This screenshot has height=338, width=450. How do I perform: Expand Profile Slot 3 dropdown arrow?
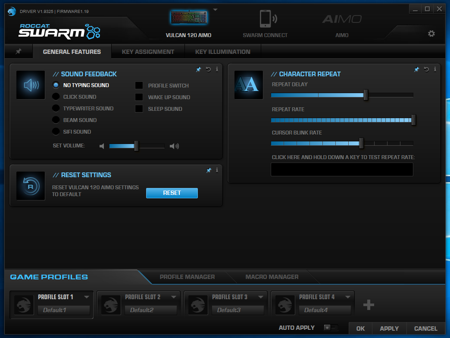tap(261, 297)
